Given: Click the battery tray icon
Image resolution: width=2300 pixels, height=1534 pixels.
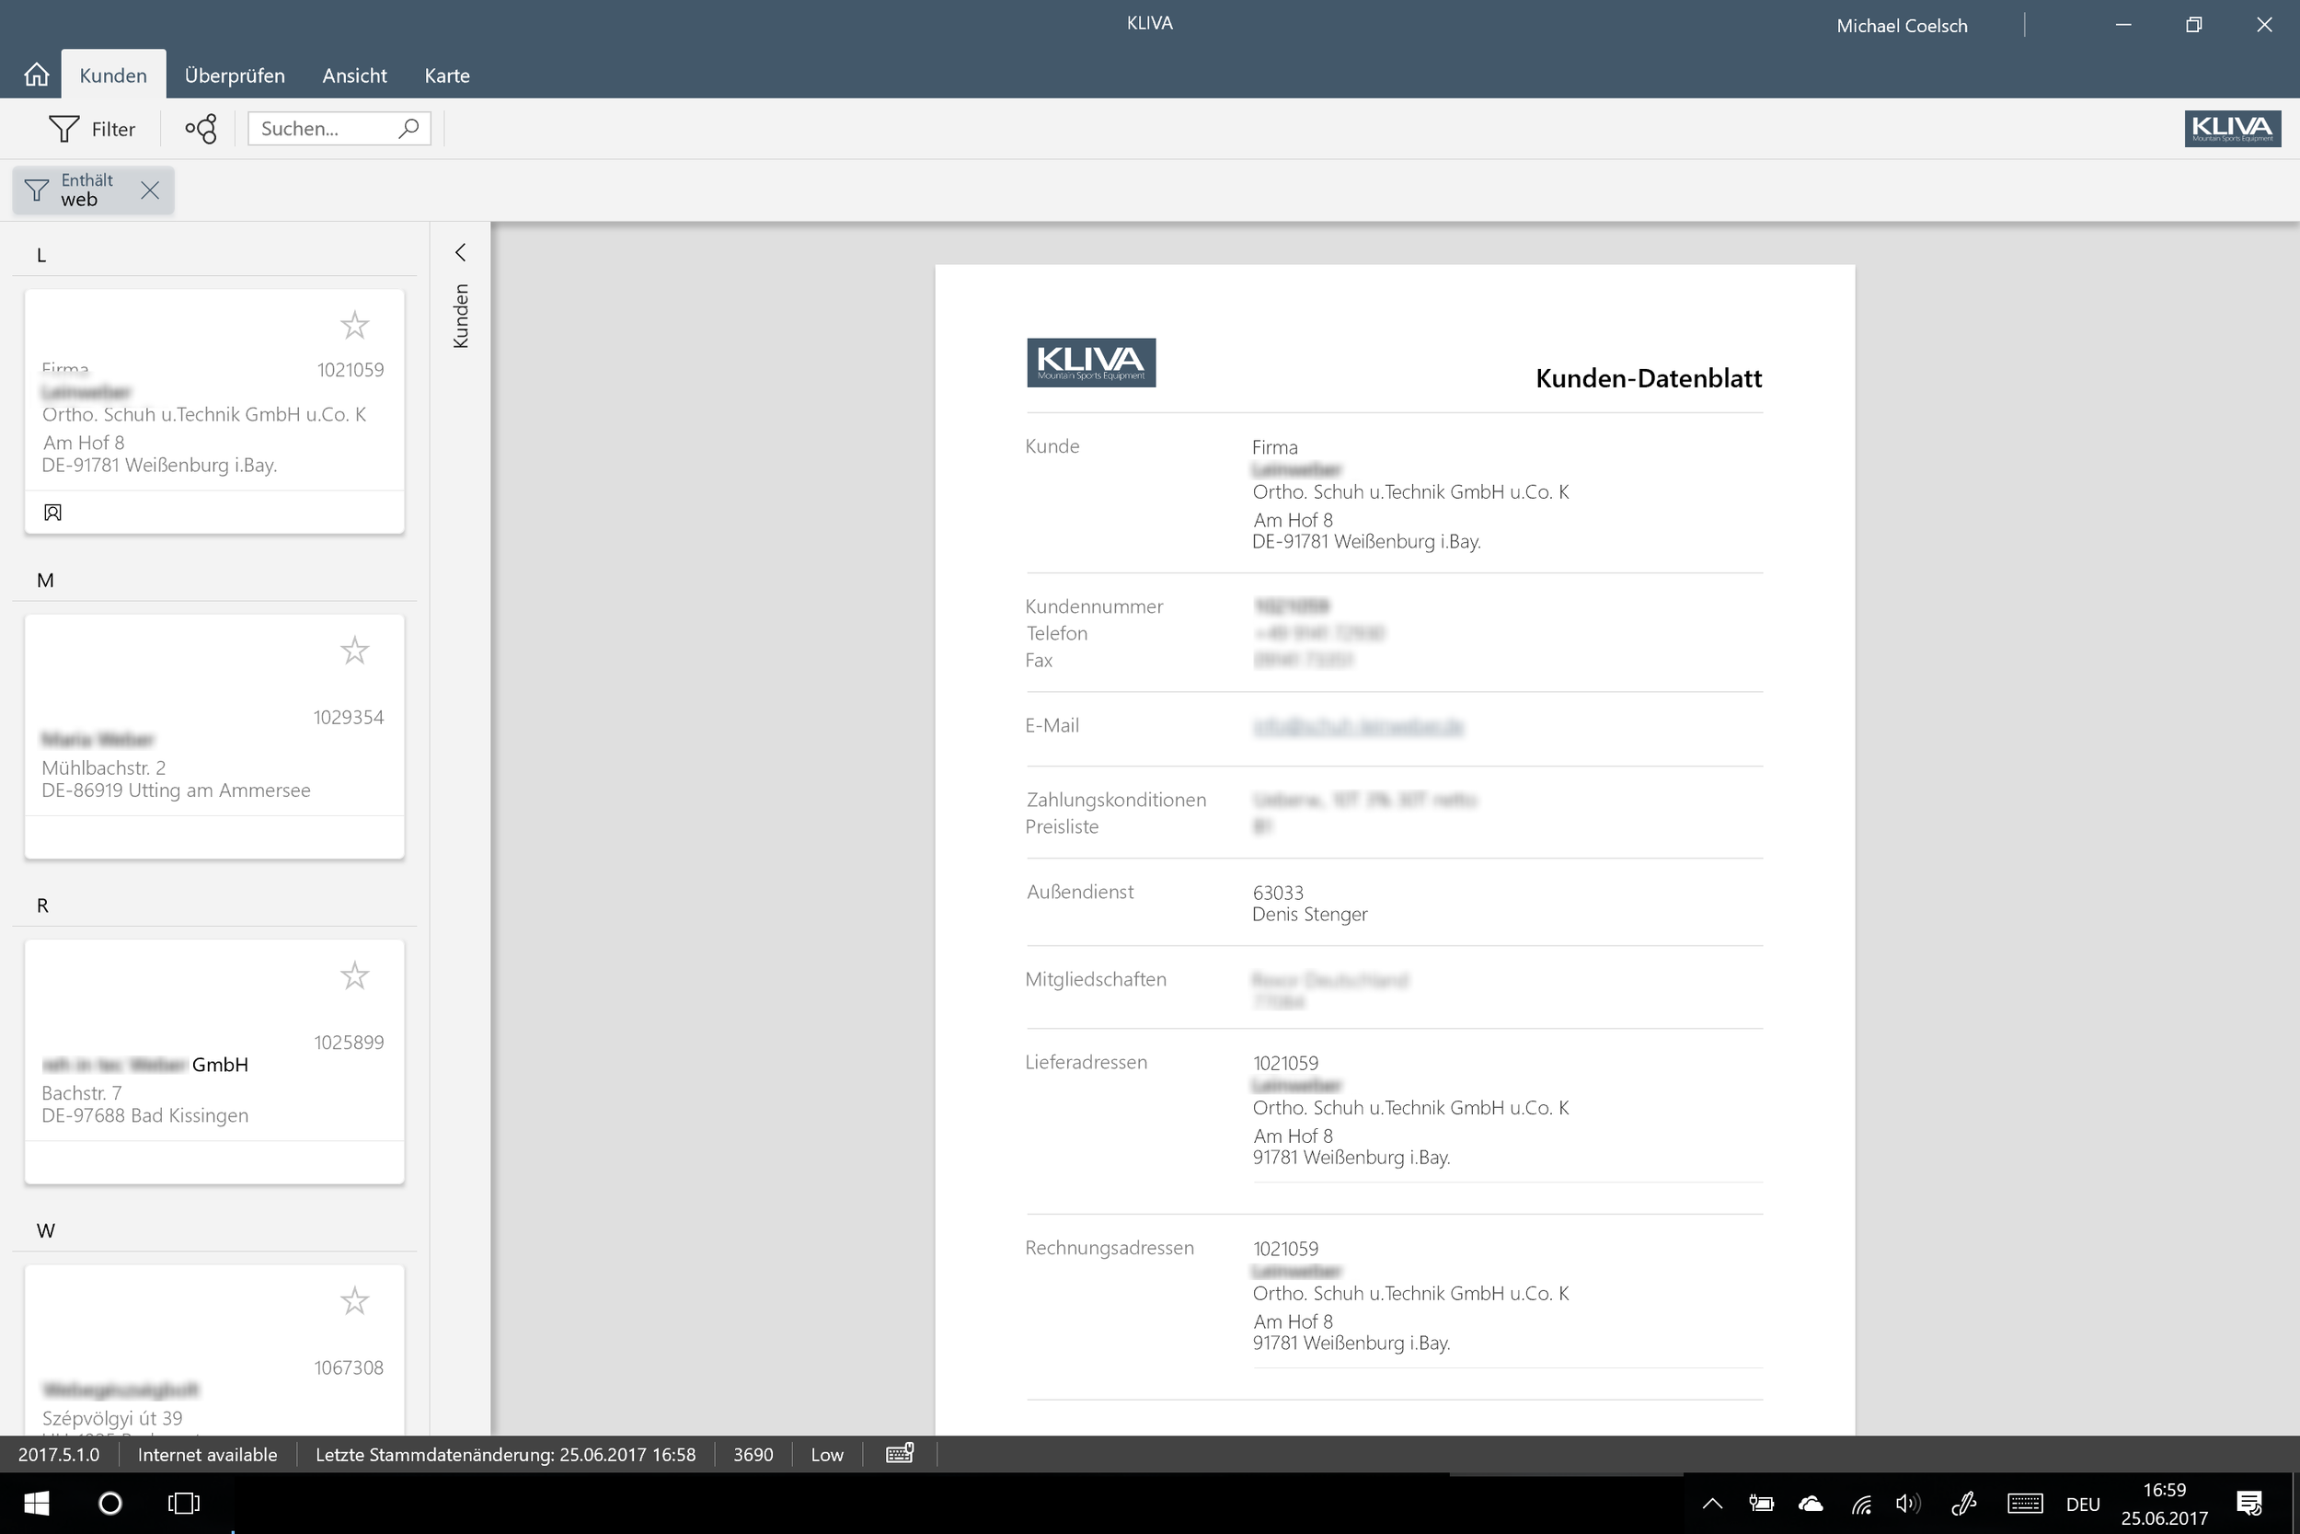Looking at the screenshot, I should tap(1761, 1503).
